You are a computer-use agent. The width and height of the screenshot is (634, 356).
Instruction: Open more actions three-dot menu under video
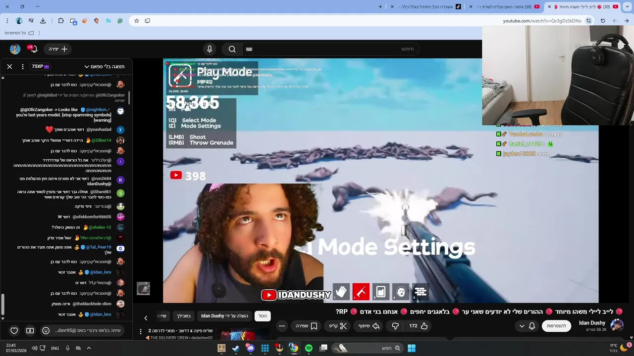click(x=282, y=326)
